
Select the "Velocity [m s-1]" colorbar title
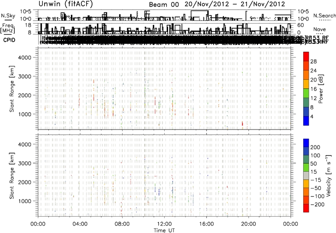(x=328, y=176)
